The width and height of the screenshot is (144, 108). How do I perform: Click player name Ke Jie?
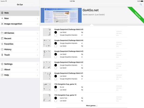pyautogui.click(x=62, y=87)
